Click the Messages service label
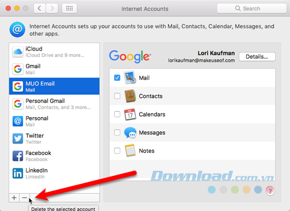The height and width of the screenshot is (211, 290). pyautogui.click(x=152, y=132)
